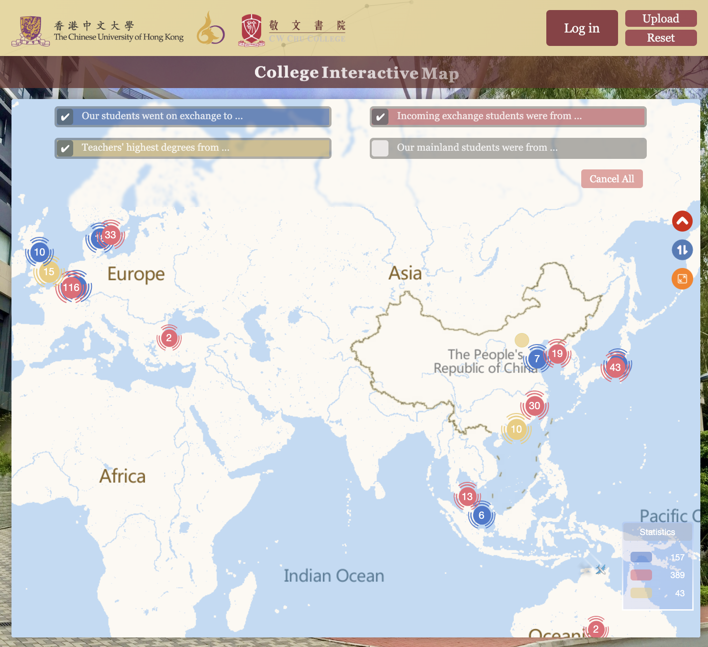Check 'Our mainland students were from' checkbox

click(380, 148)
